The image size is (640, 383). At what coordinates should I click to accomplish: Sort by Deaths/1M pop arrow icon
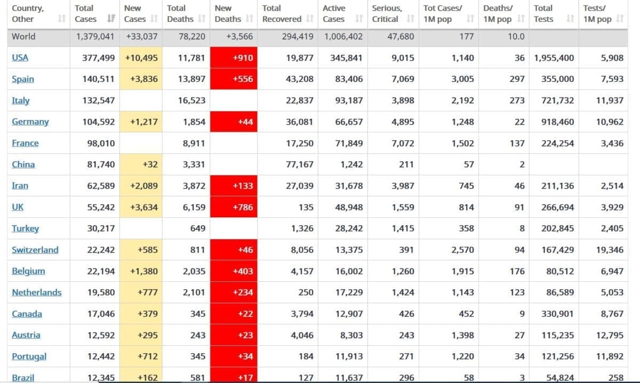(x=521, y=19)
